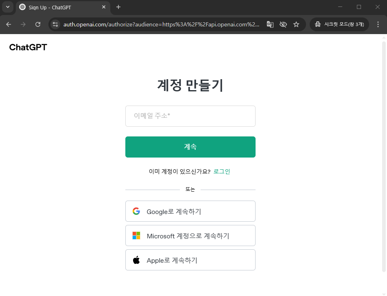Click the 계정 만들기 heading text
This screenshot has width=387, height=296.
[190, 85]
